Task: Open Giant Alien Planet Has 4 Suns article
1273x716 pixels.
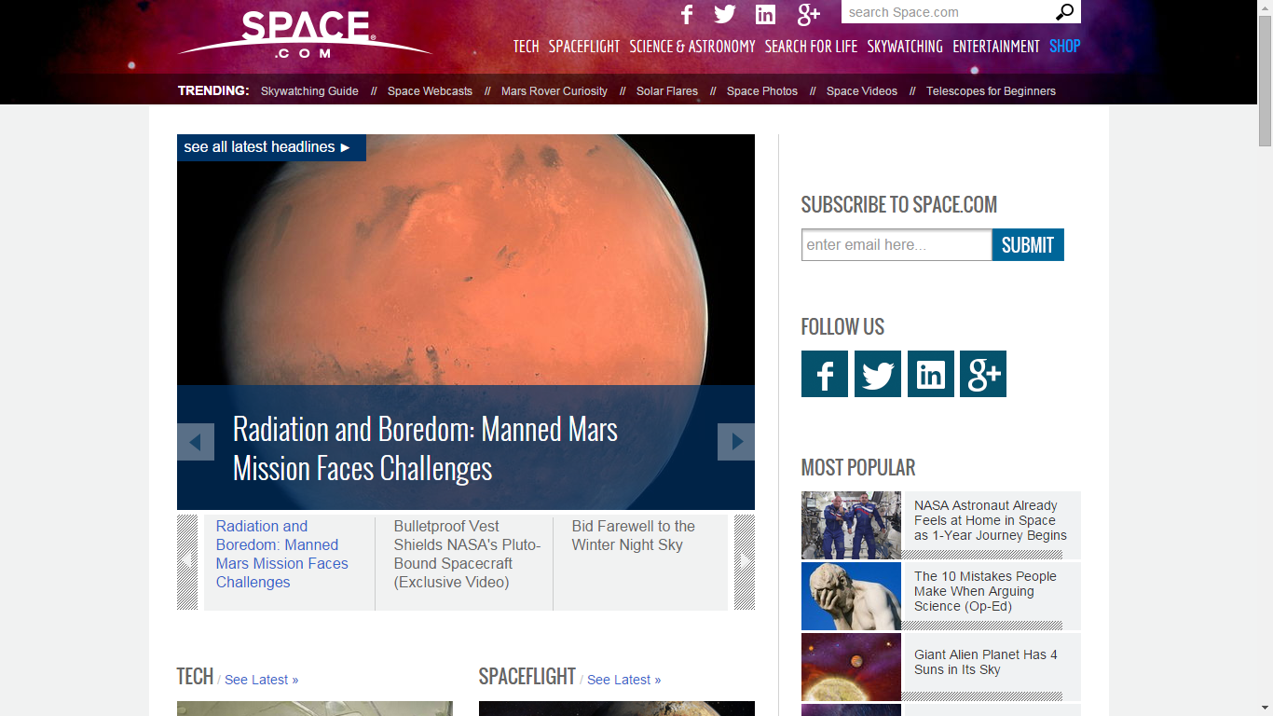Action: pyautogui.click(x=986, y=662)
